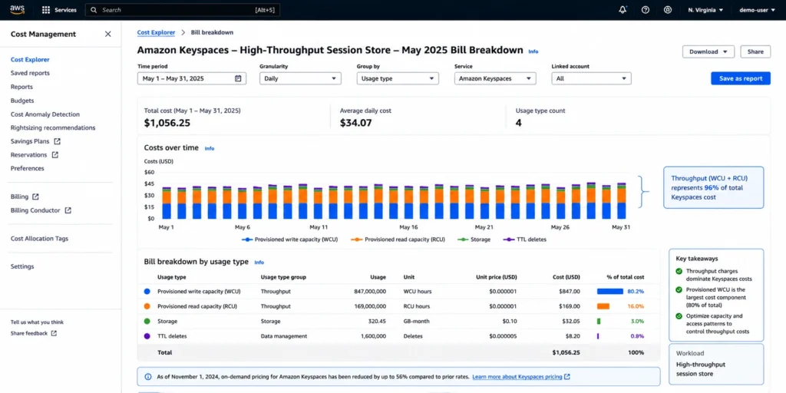Click the 16.0% percentage bar
This screenshot has height=393, width=786.
point(603,306)
